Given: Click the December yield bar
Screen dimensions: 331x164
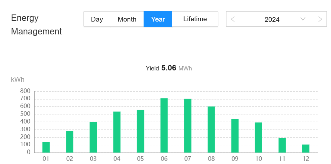Looking at the screenshot, I should pos(306,149).
